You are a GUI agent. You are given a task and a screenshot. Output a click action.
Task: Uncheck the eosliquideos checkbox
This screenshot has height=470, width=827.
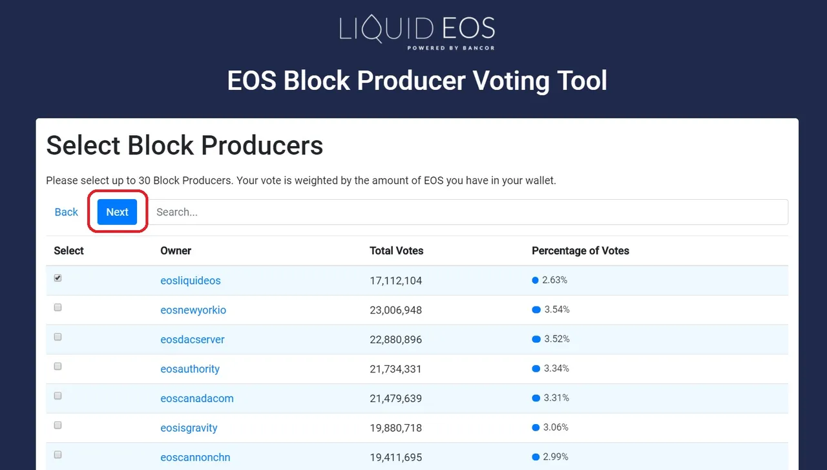58,278
